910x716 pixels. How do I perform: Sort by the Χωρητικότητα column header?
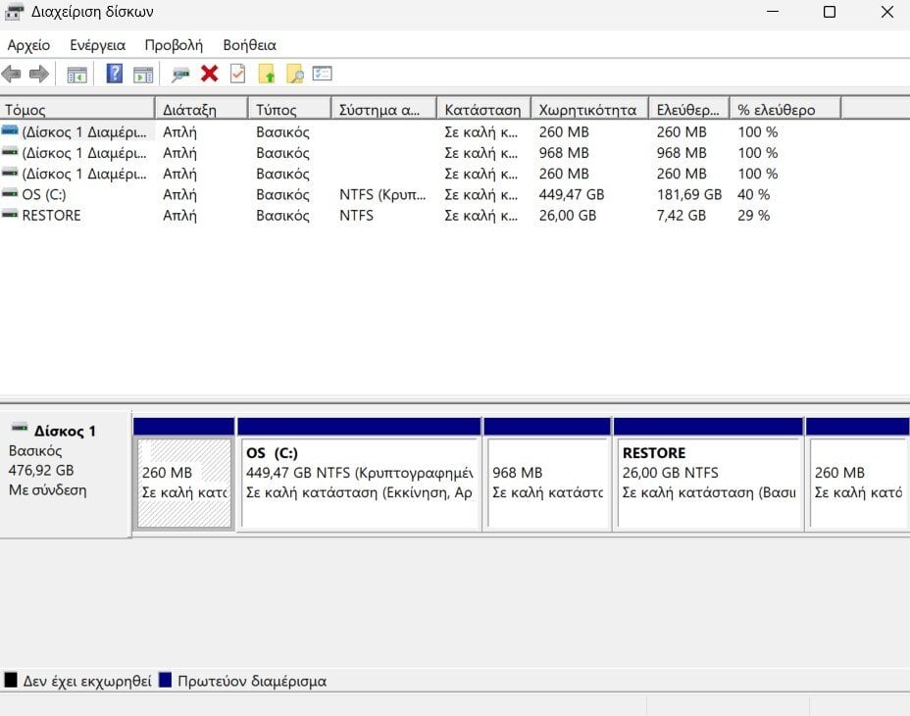(x=589, y=109)
